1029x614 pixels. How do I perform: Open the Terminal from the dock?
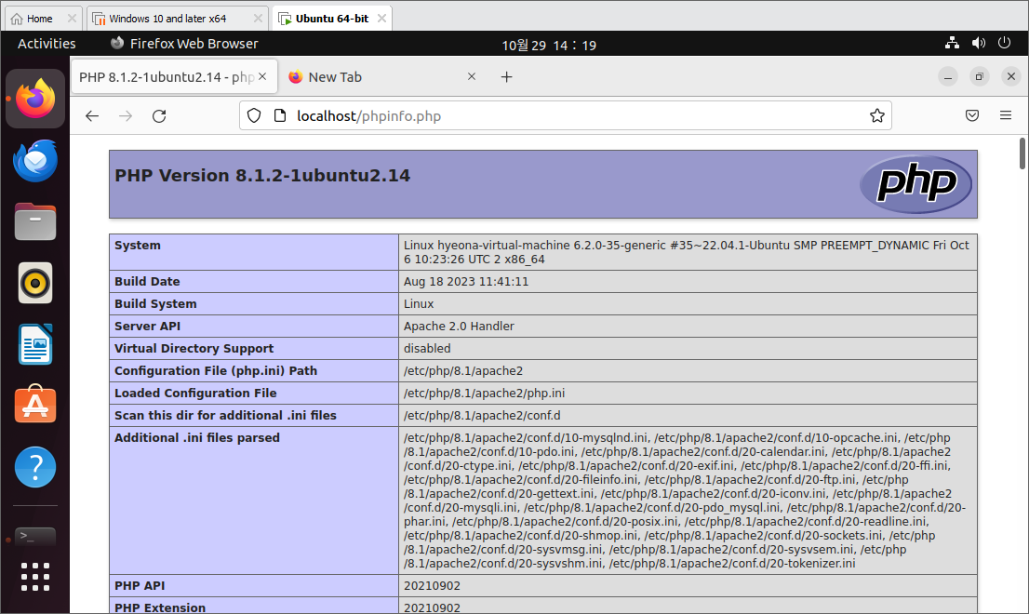(x=35, y=537)
